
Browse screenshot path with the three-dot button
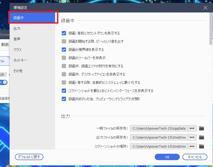tap(192, 146)
